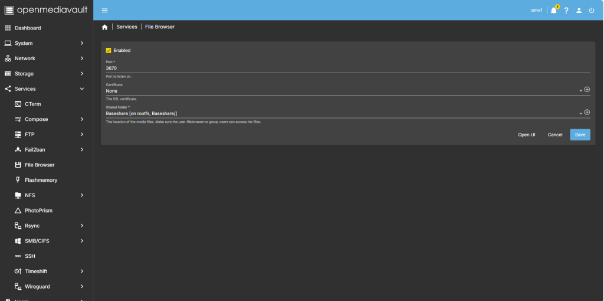Go to home via breadcrumb house icon

pyautogui.click(x=105, y=27)
